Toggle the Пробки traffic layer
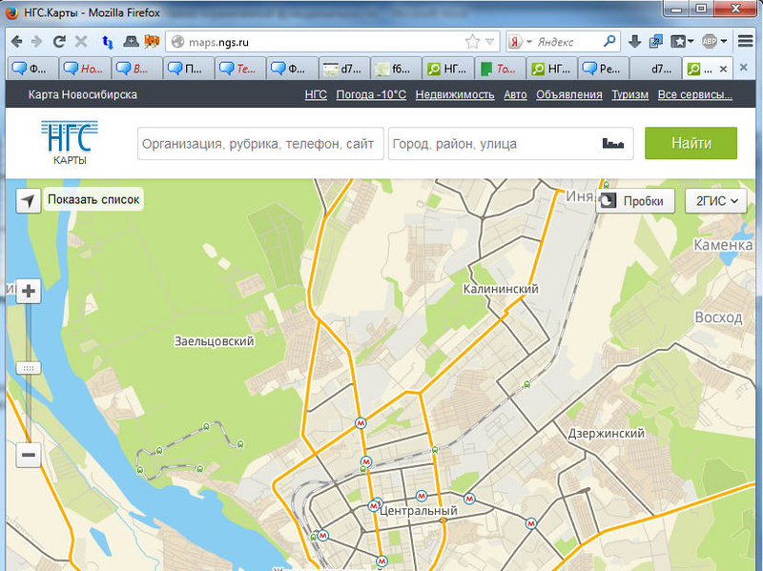Viewport: 763px width, 571px height. click(636, 201)
